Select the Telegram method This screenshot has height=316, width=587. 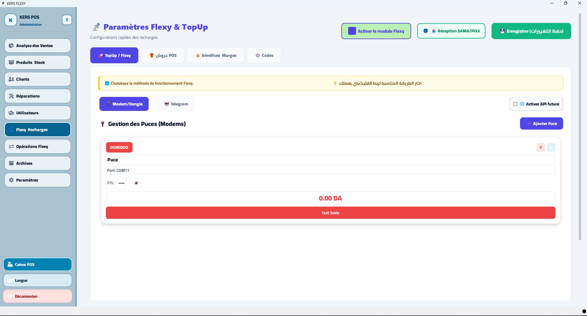(x=176, y=104)
